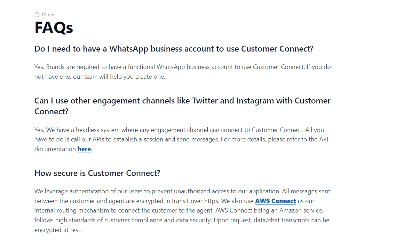
Task: Click the "FAQs" page title
Action: point(54,28)
